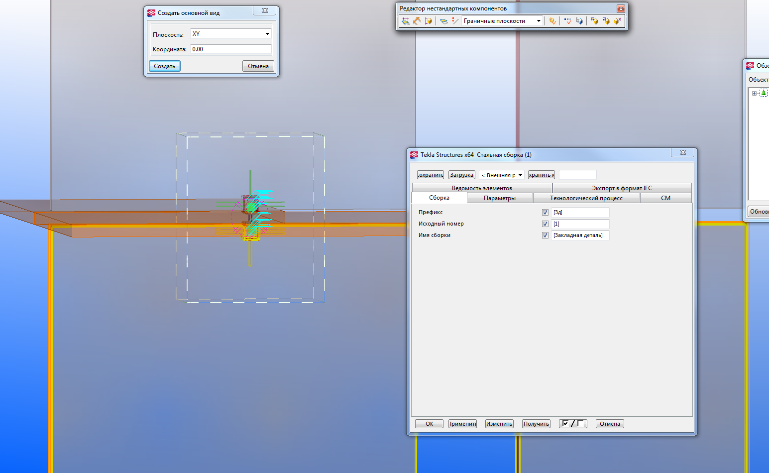The image size is (769, 473).
Task: Click the check-all/uncheck-all toggle button
Action: click(x=573, y=424)
